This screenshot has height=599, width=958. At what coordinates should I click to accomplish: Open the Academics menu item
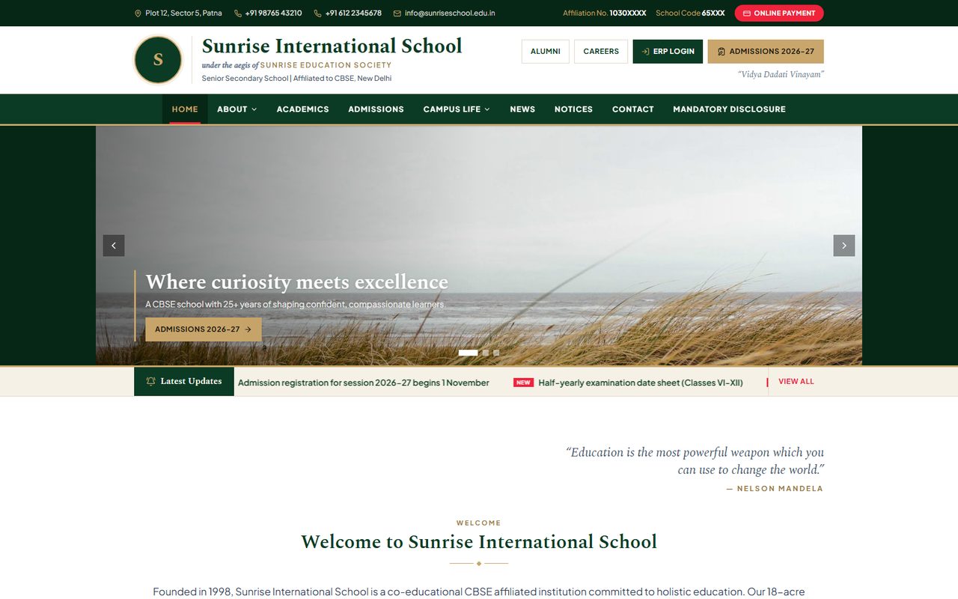[302, 109]
